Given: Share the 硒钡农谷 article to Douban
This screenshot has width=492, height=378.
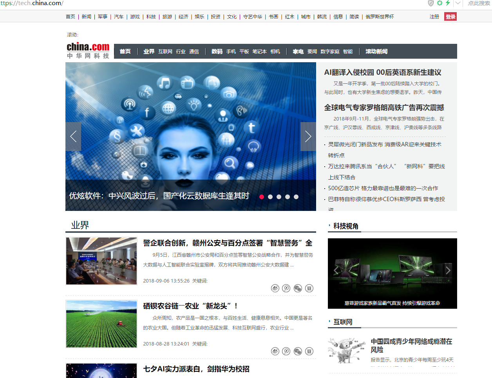Looking at the screenshot, I should point(309,351).
